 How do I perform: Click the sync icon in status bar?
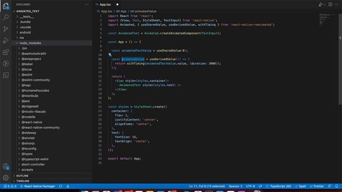60,186
